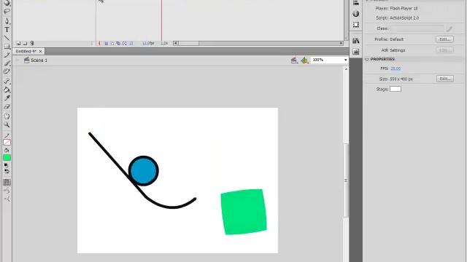Toggle the snap to objects magnet option

7,183
